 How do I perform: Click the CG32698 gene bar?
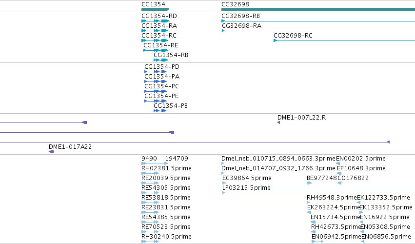pos(318,10)
